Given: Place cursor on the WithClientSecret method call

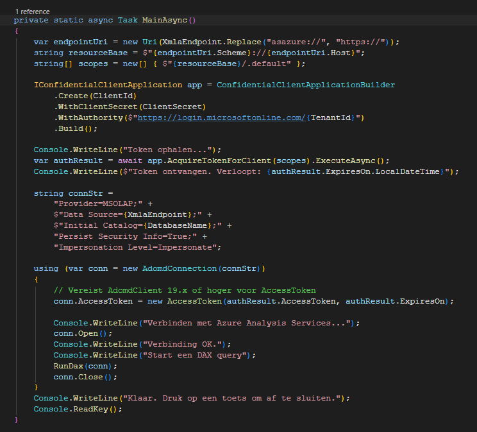Looking at the screenshot, I should (x=97, y=107).
